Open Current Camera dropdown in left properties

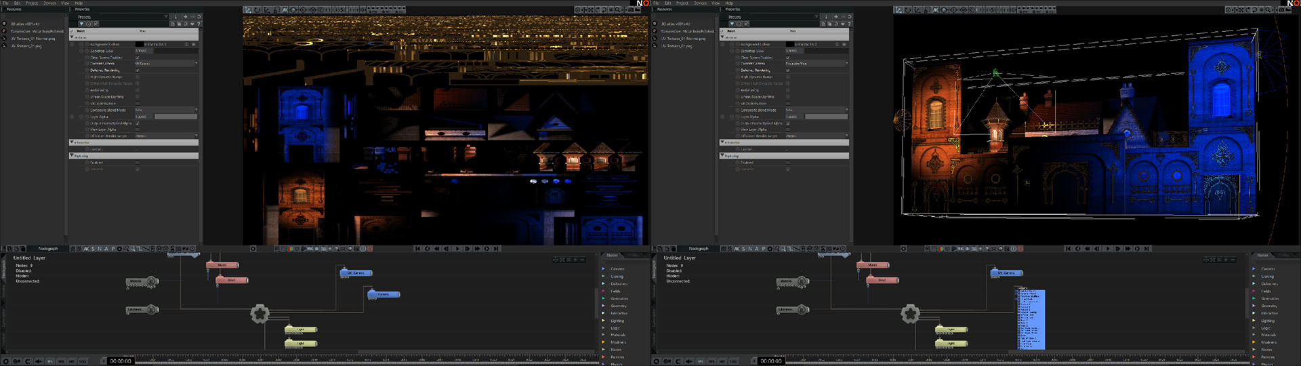coord(166,64)
